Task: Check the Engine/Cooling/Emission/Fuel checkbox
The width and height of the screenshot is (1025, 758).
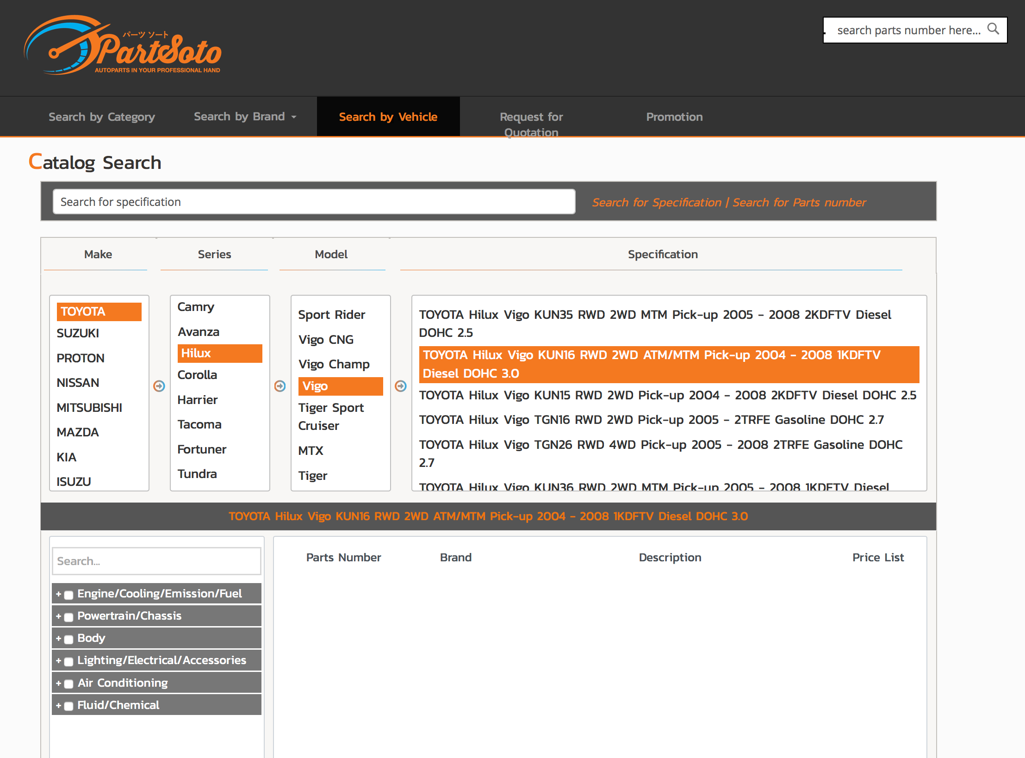Action: coord(68,595)
